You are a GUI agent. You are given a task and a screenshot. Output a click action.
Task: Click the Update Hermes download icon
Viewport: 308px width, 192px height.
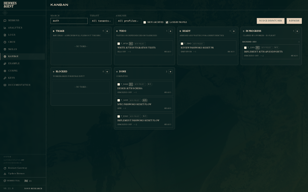[5, 174]
